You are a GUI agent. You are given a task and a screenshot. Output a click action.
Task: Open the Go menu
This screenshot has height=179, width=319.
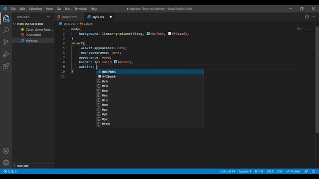(x=59, y=9)
